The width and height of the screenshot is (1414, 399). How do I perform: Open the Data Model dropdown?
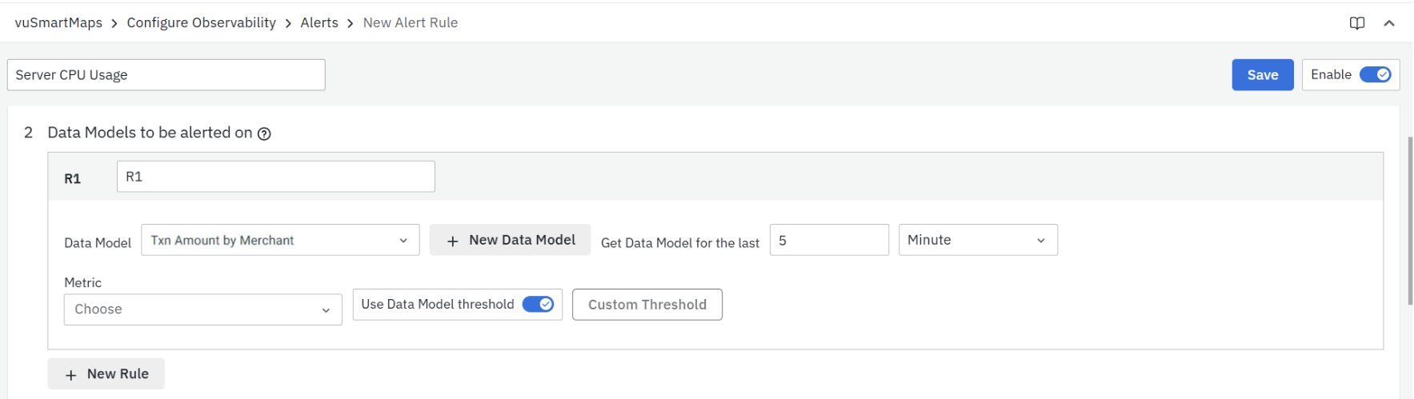(x=280, y=240)
